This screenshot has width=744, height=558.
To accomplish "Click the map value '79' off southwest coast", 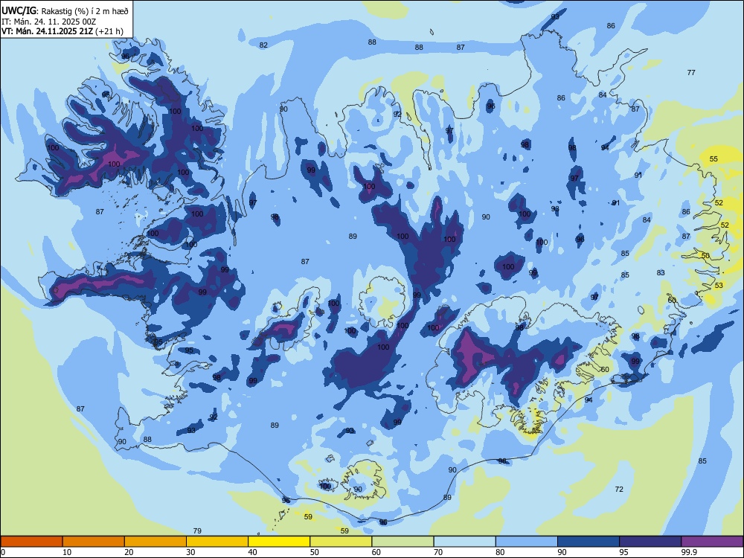I will [197, 530].
